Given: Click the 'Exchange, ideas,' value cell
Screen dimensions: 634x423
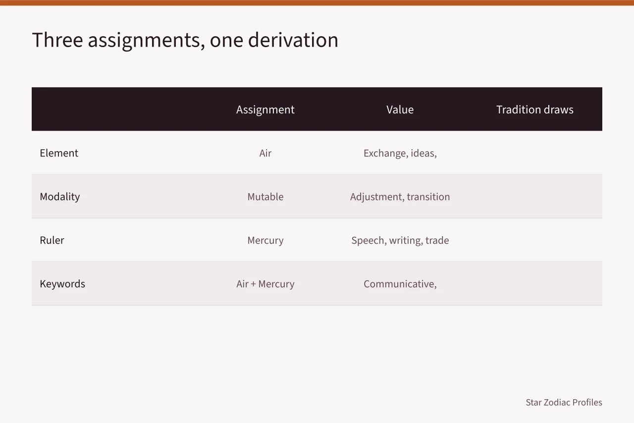Looking at the screenshot, I should click(400, 153).
